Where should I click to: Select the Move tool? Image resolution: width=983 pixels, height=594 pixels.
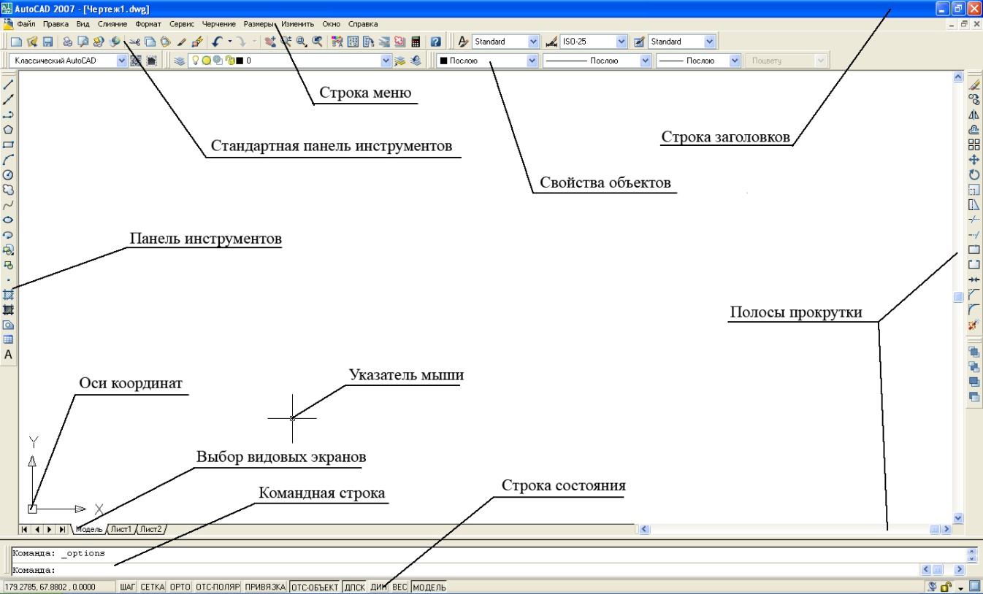coord(974,159)
